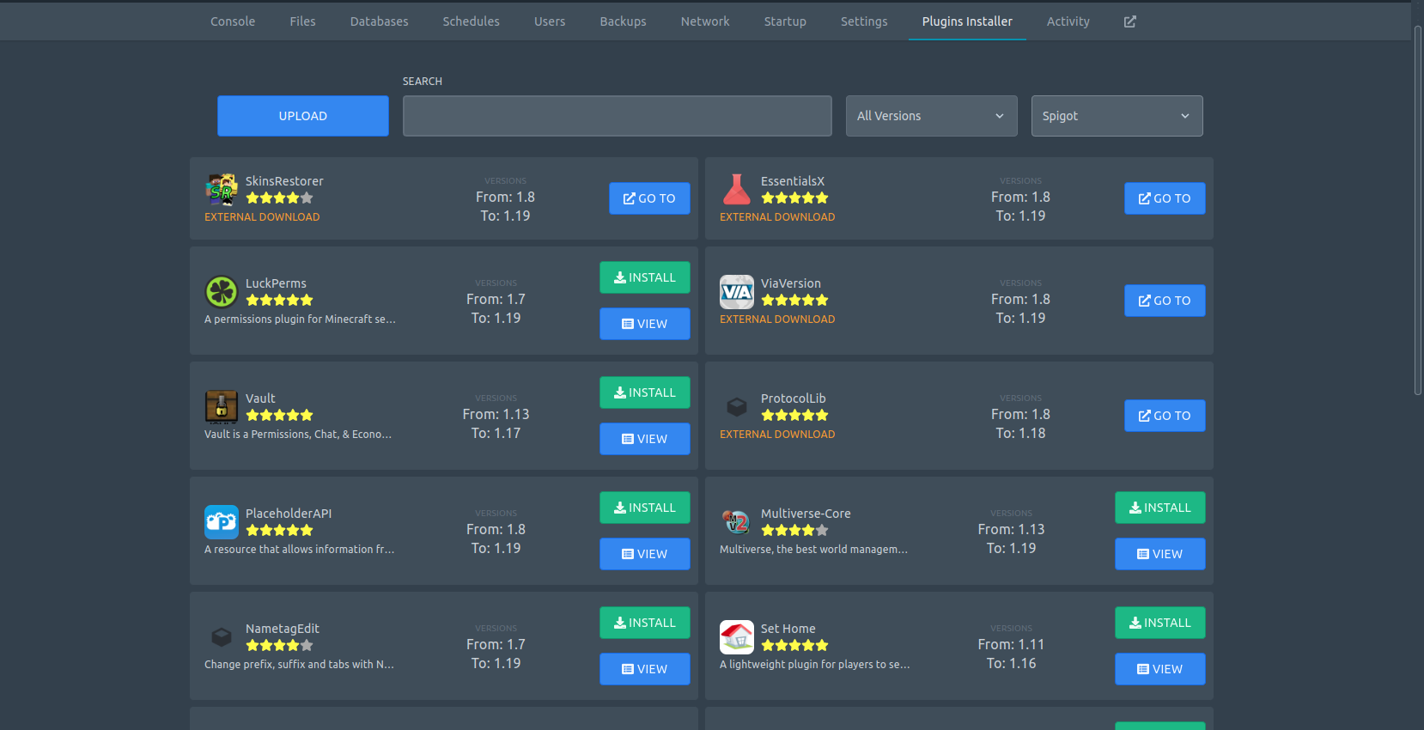
Task: Click GO TO for SkinsRestorer
Action: click(649, 198)
